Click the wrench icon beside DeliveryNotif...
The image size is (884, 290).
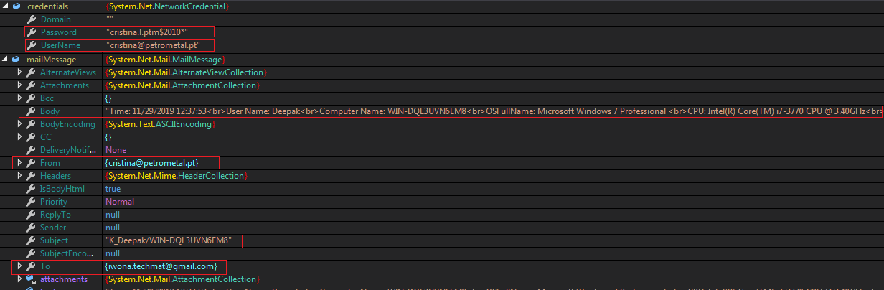pyautogui.click(x=31, y=150)
